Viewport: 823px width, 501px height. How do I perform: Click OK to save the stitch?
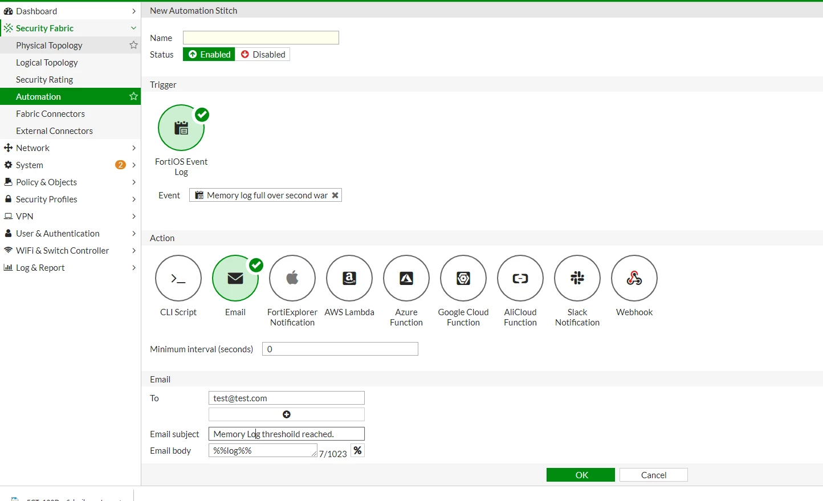(x=581, y=475)
